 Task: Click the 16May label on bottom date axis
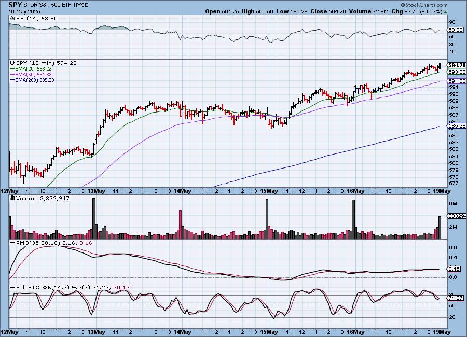point(355,332)
